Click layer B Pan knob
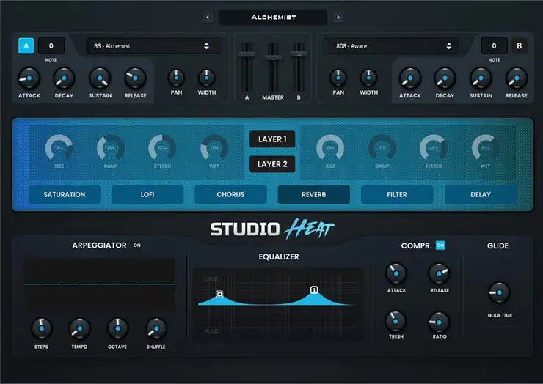 [338, 78]
